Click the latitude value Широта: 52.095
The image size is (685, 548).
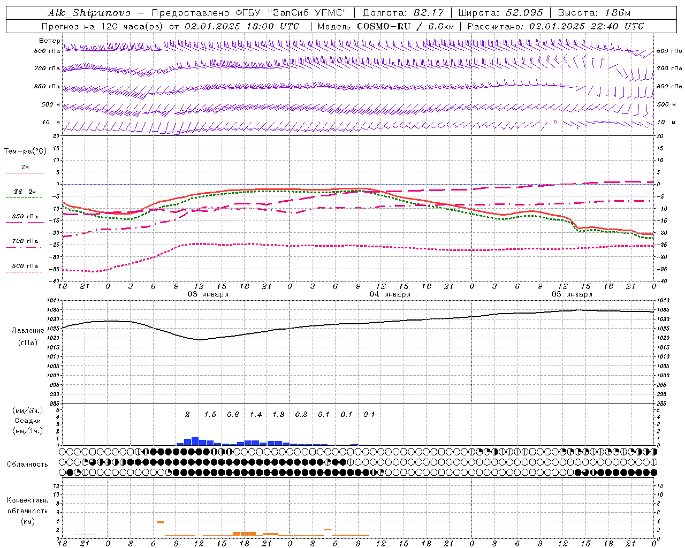[x=500, y=13]
